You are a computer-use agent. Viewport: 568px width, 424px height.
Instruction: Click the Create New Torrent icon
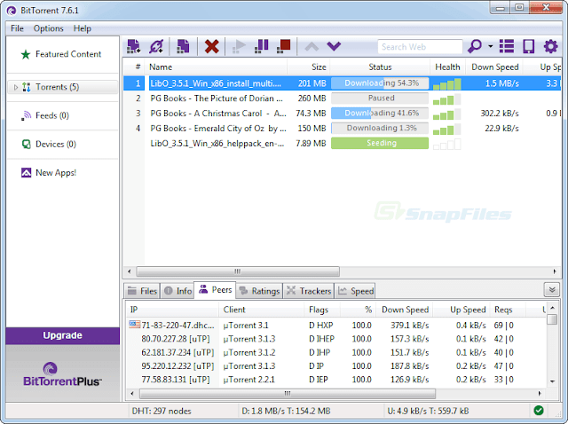click(x=183, y=46)
